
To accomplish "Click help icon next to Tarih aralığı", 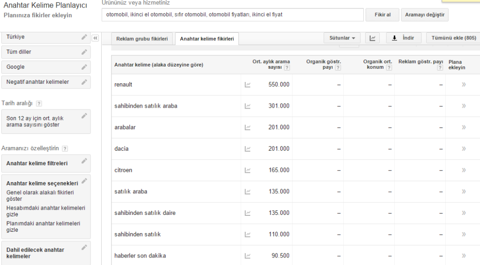I will [x=39, y=103].
